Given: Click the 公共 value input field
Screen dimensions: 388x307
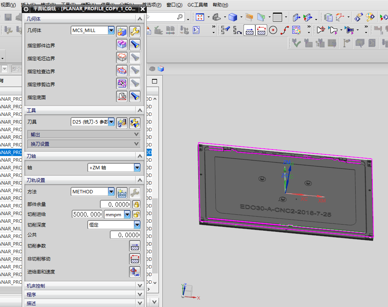Looking at the screenshot, I should (x=125, y=235).
